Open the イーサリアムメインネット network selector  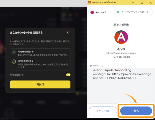(133, 12)
